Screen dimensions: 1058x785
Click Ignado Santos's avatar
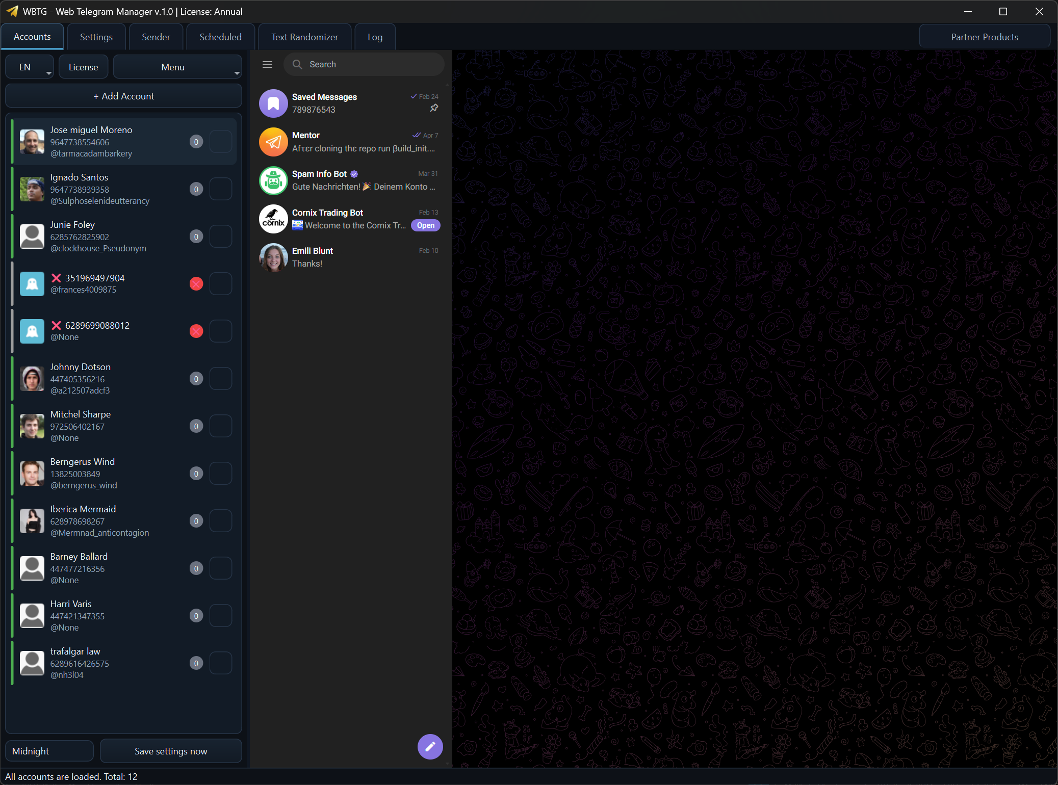coord(32,189)
